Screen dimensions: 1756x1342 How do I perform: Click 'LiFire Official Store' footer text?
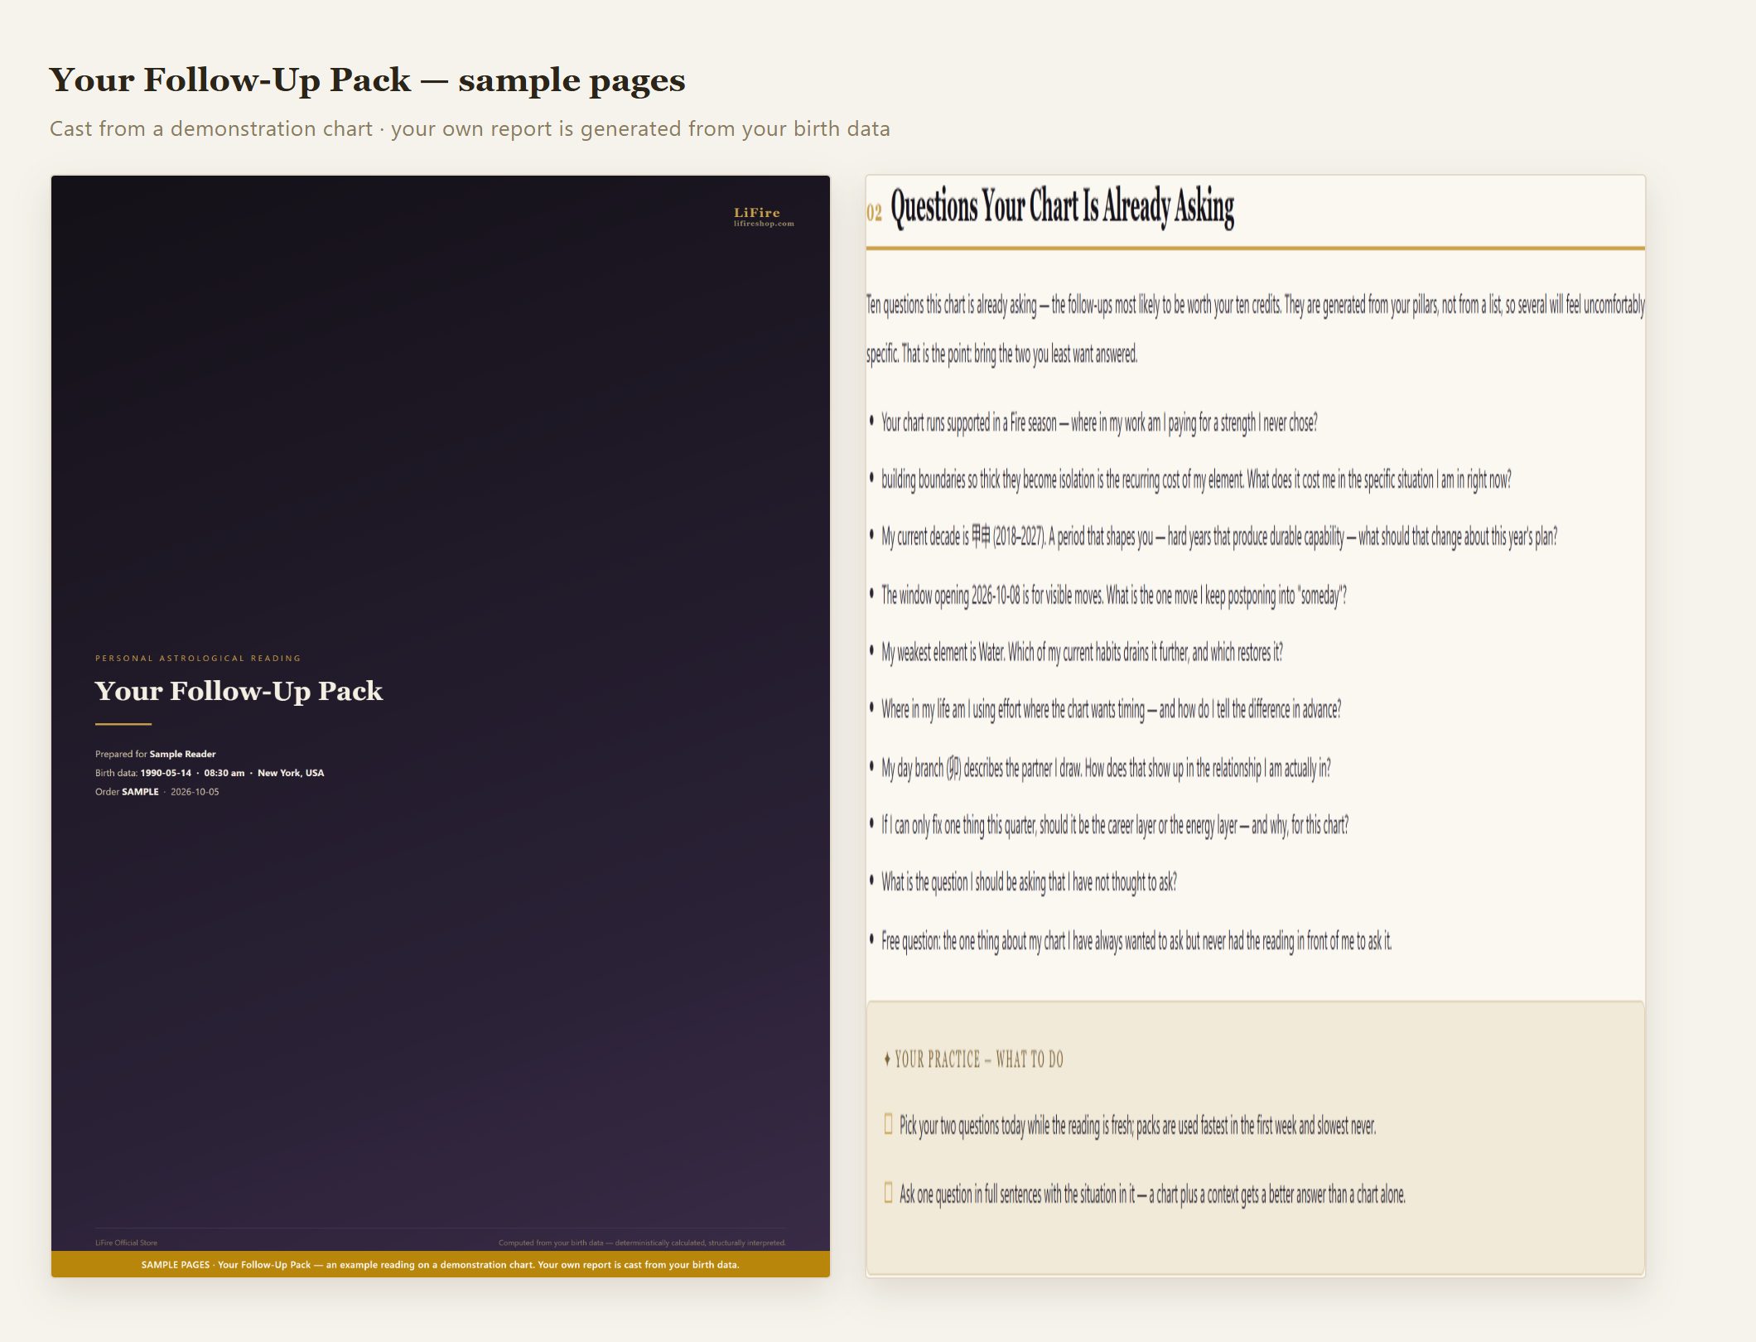tap(126, 1243)
